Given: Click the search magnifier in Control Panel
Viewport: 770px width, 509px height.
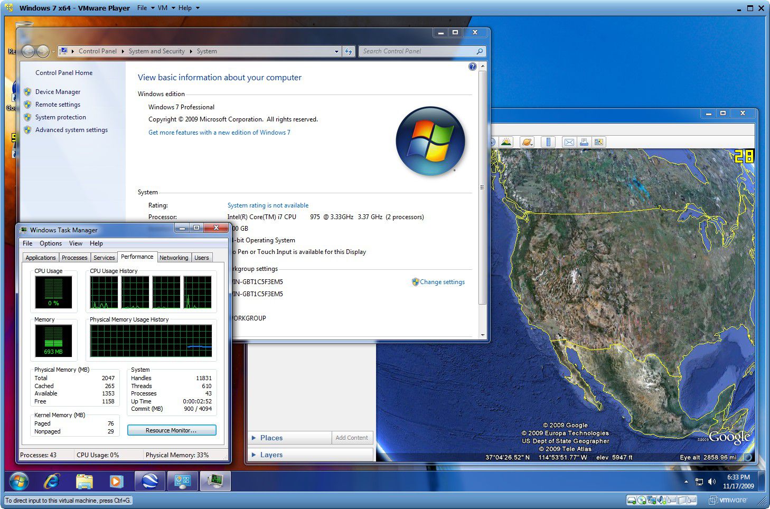Looking at the screenshot, I should pos(480,51).
